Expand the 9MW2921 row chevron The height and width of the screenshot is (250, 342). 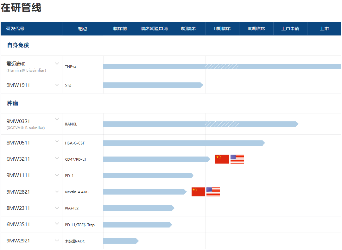pos(57,241)
